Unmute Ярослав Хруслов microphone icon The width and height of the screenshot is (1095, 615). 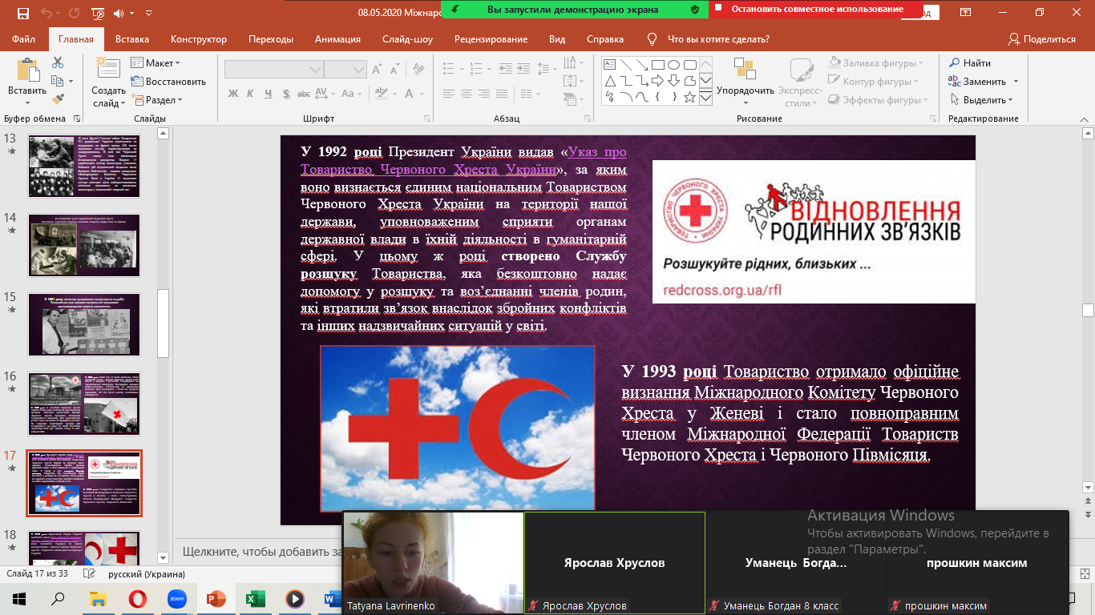click(534, 605)
